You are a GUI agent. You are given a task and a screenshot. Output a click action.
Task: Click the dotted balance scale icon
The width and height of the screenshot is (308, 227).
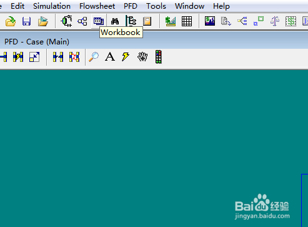pyautogui.click(x=275, y=21)
